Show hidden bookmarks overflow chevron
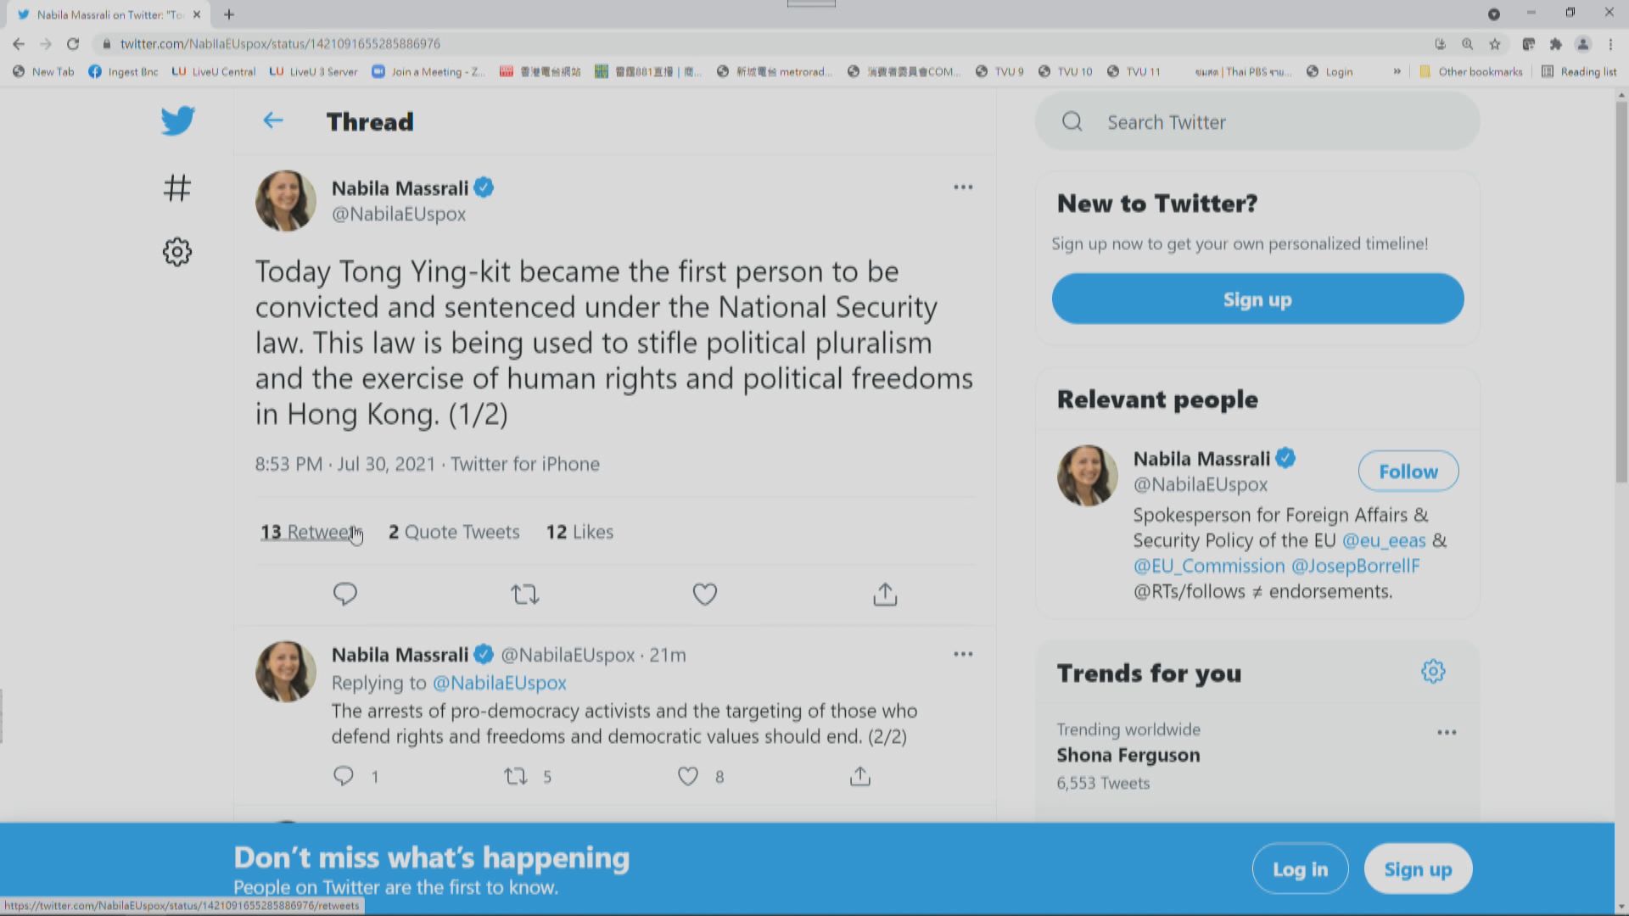Image resolution: width=1629 pixels, height=916 pixels. (x=1397, y=72)
